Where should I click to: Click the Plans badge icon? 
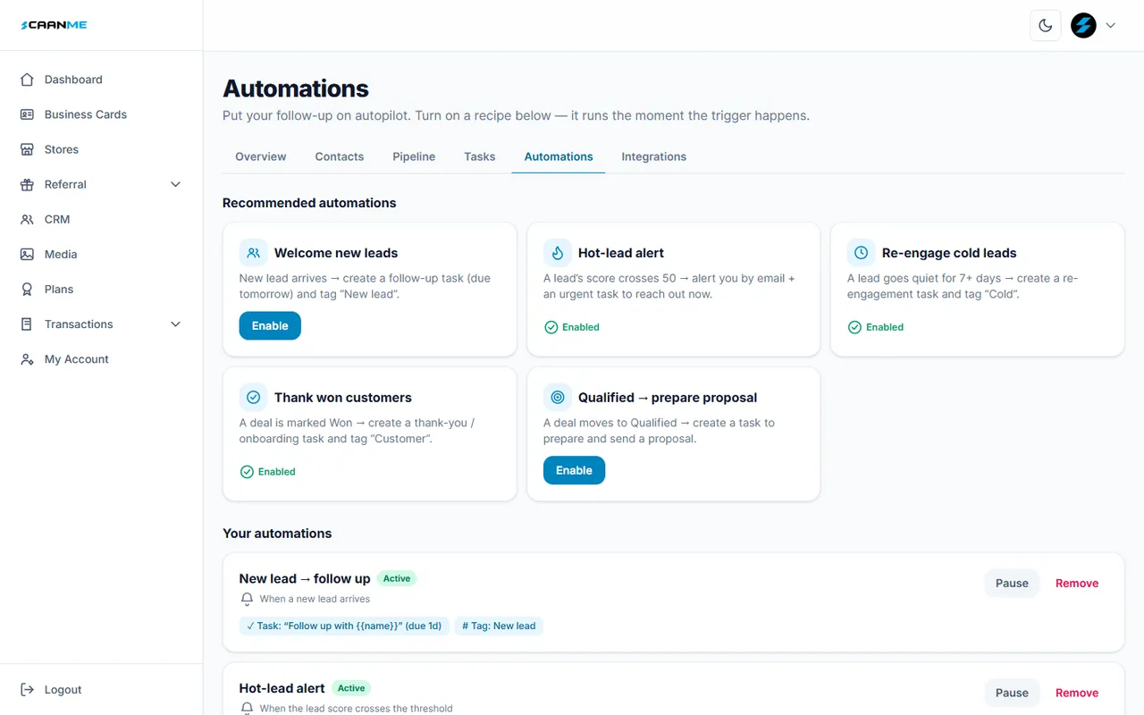[x=27, y=289]
